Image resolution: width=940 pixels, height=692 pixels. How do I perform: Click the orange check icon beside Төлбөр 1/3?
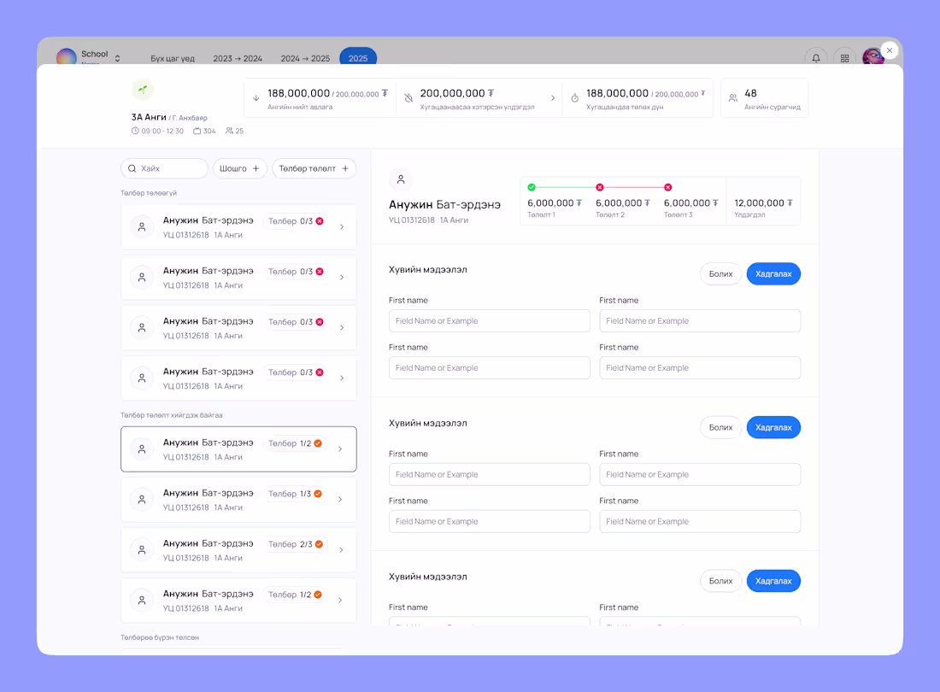[318, 494]
